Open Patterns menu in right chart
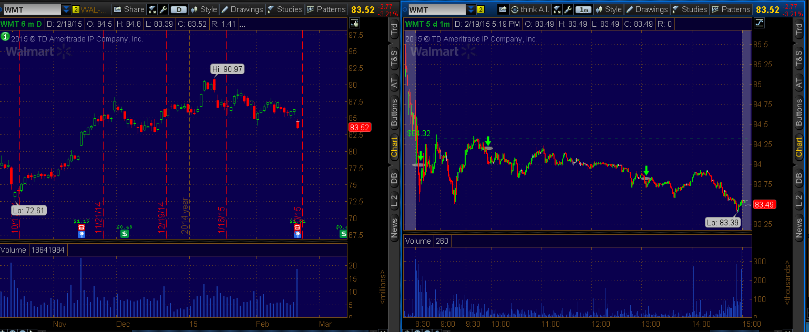809x332 pixels. click(731, 9)
